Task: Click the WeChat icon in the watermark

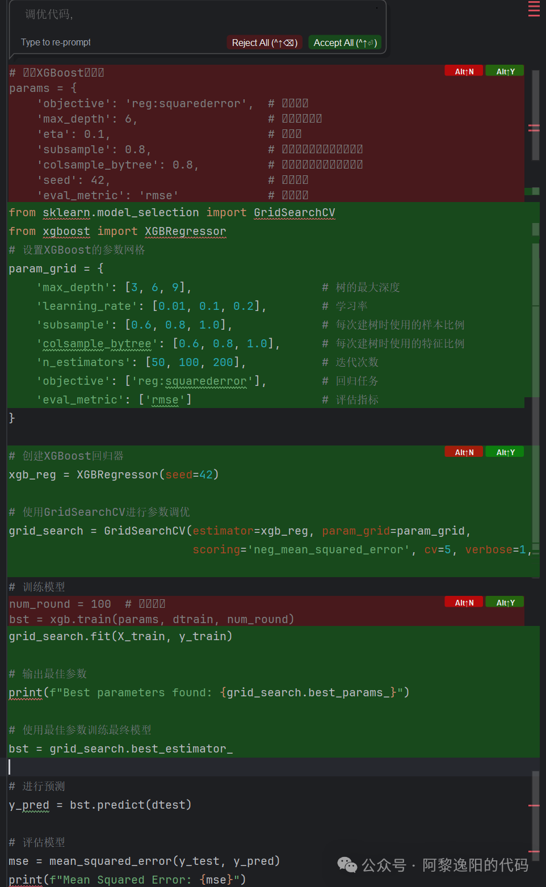Action: tap(347, 865)
